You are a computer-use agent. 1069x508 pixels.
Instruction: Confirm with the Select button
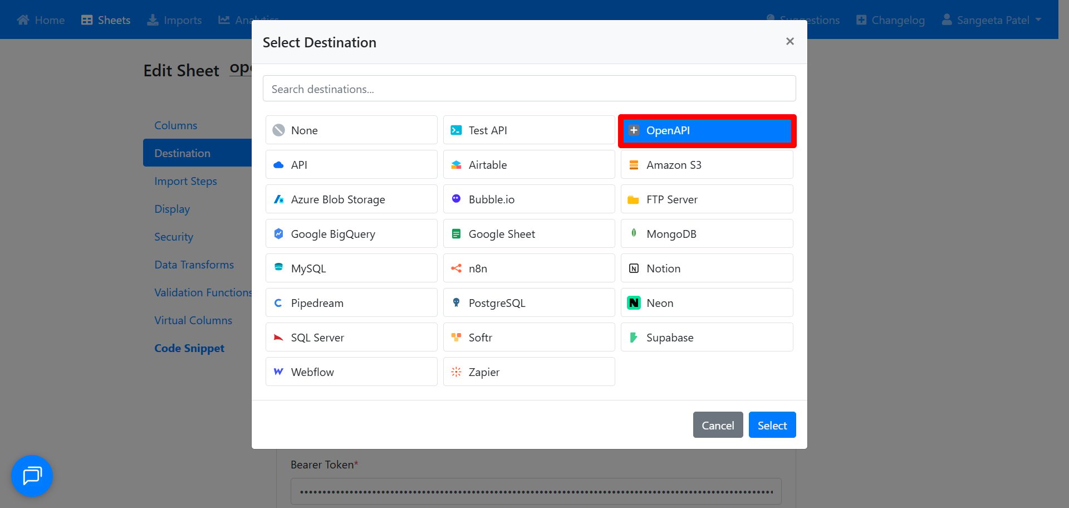coord(772,425)
